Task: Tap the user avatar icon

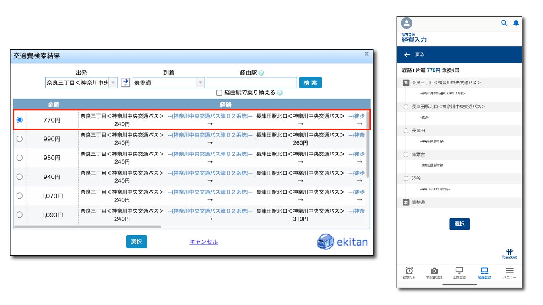Action: [406, 23]
